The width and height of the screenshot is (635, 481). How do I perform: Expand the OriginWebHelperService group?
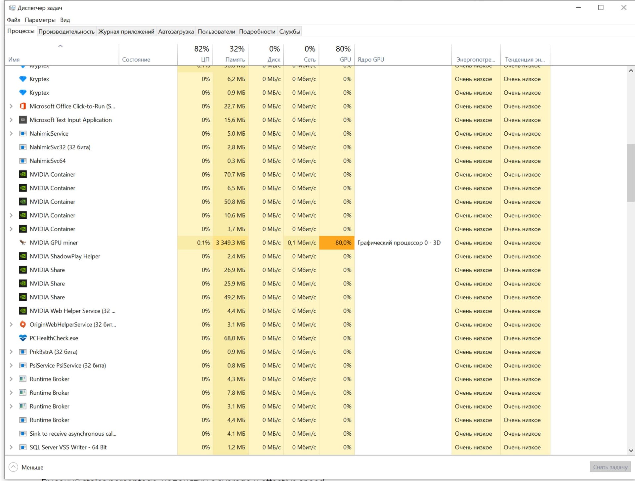11,324
